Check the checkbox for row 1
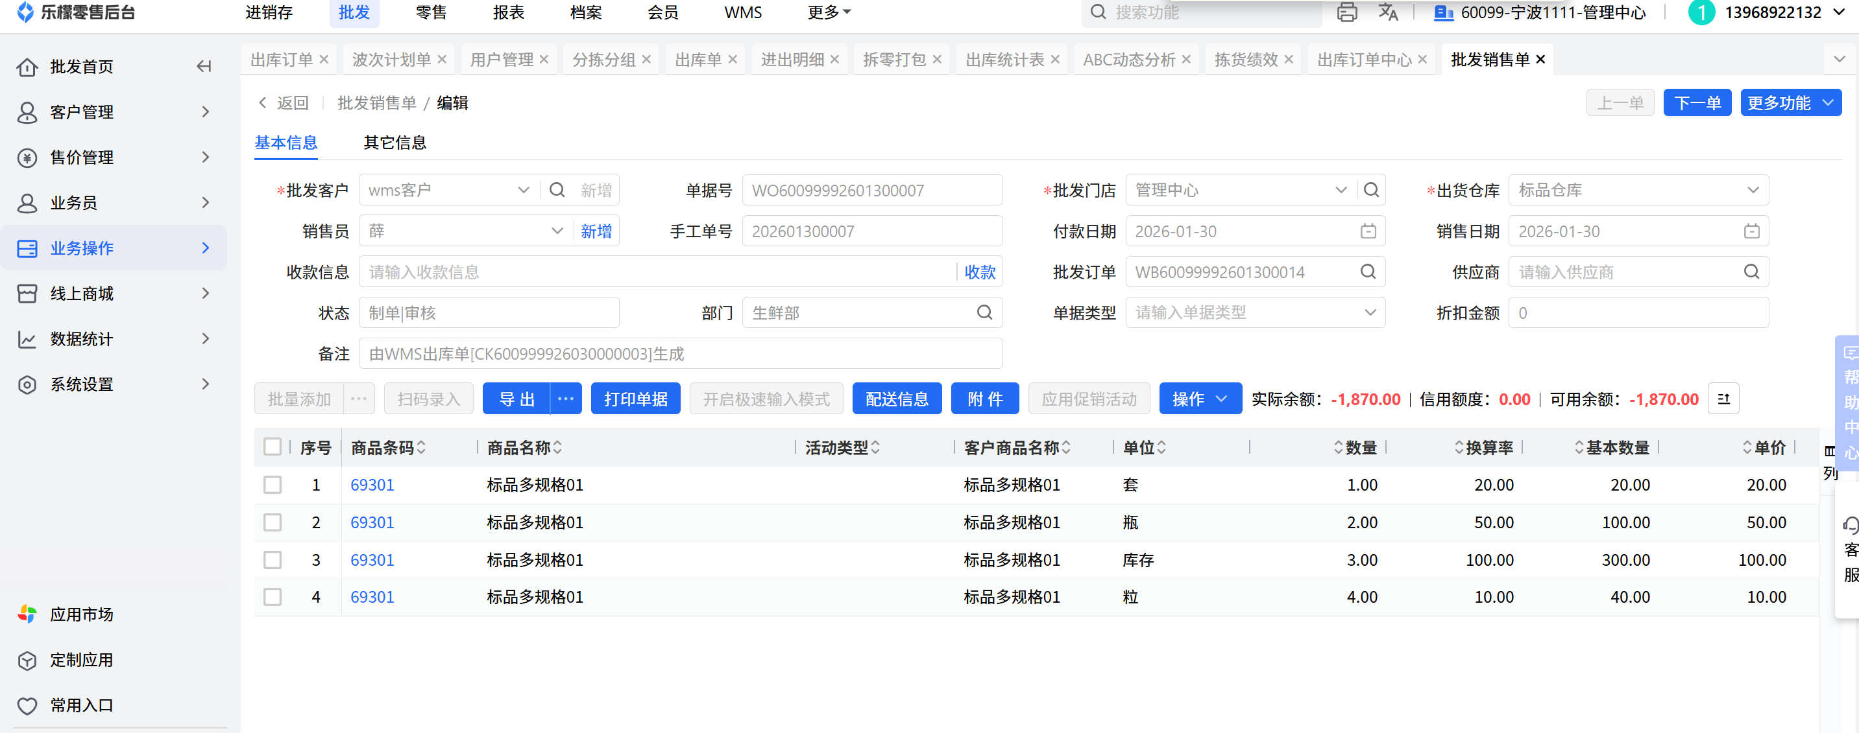 (x=272, y=484)
